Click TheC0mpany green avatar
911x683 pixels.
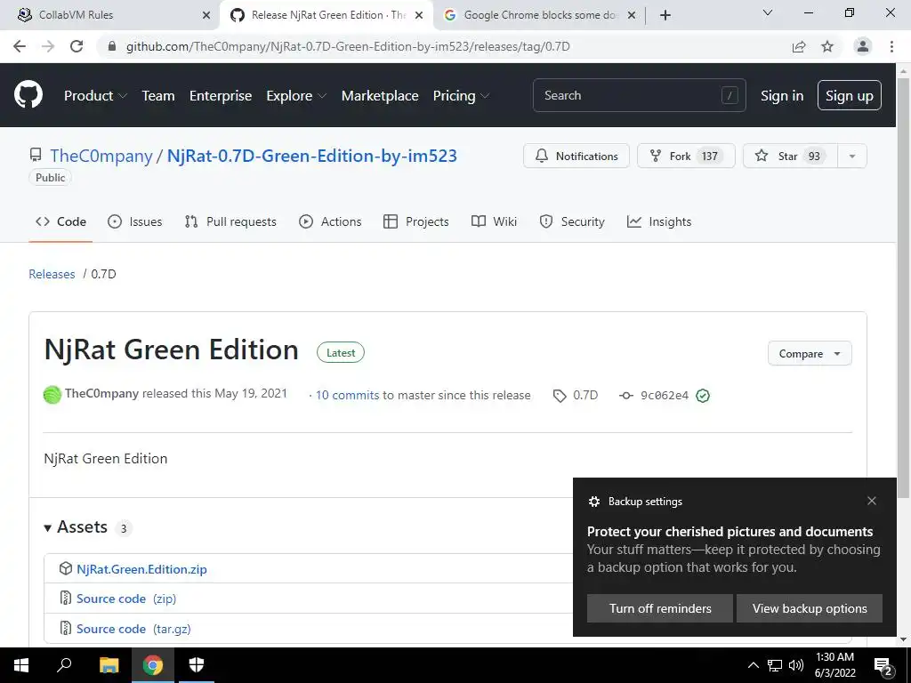point(52,395)
